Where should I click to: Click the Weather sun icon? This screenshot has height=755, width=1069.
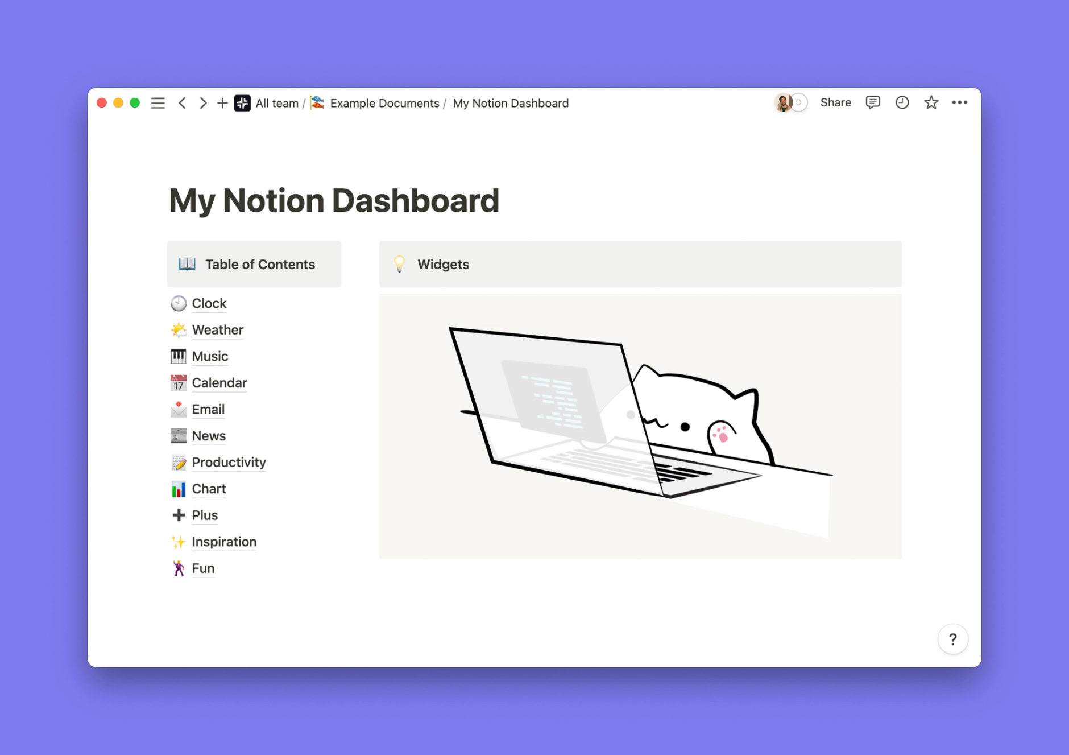point(179,330)
